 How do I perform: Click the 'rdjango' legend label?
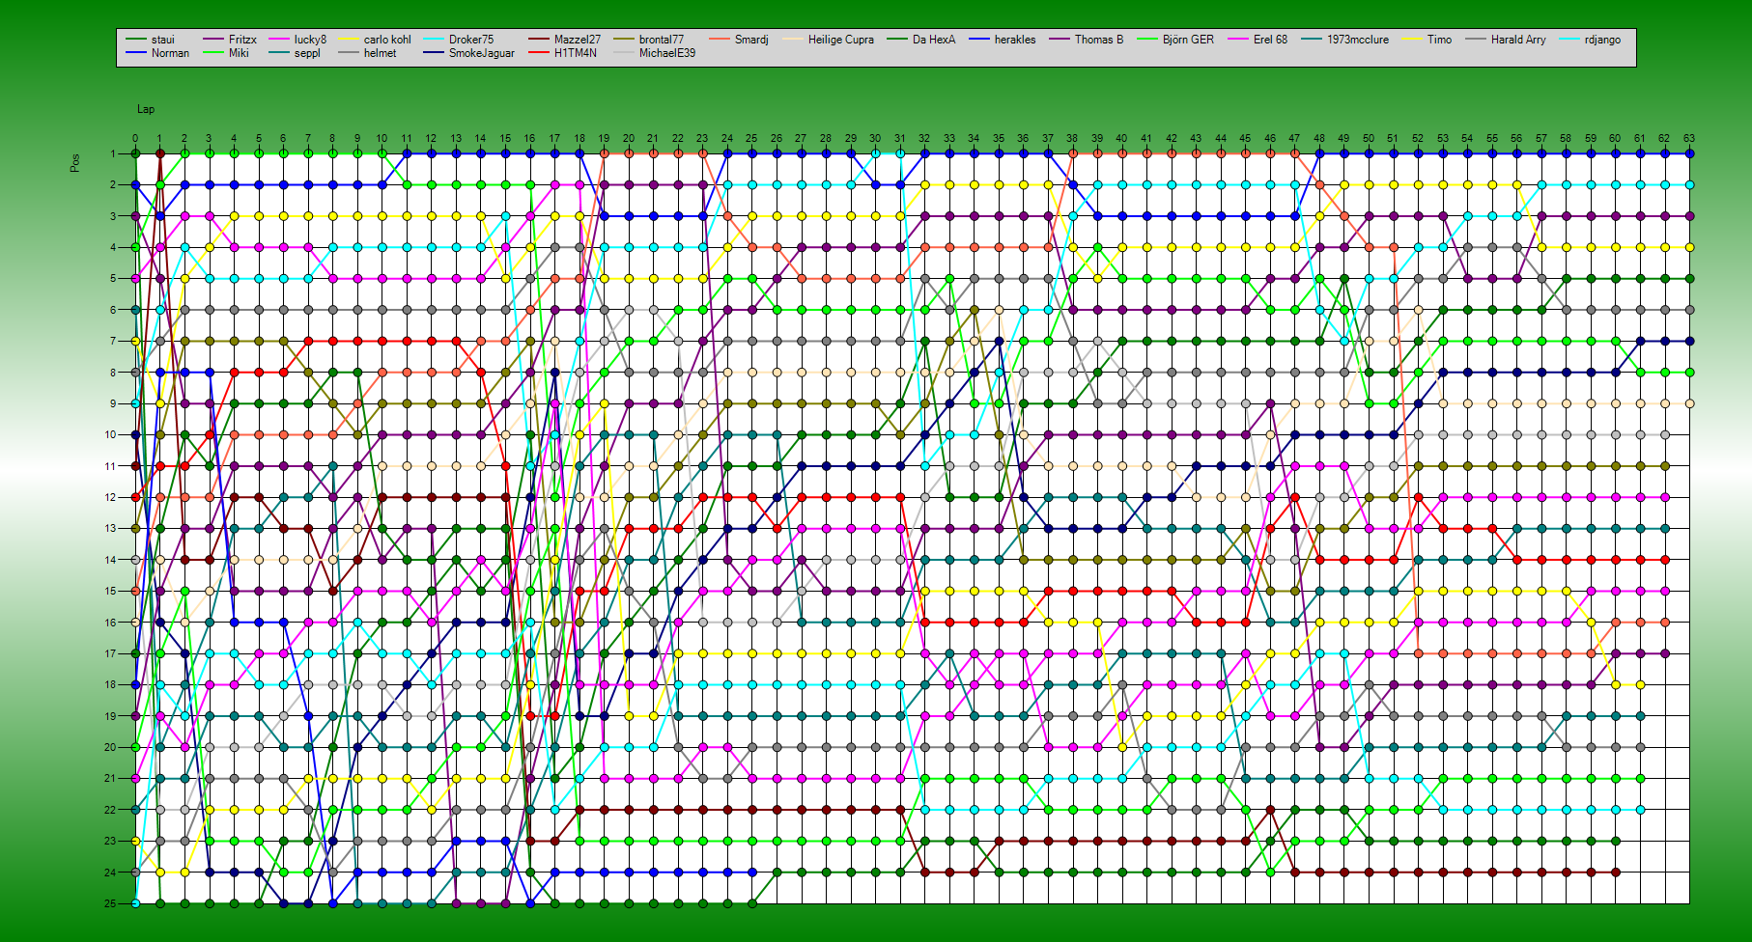click(x=1603, y=40)
